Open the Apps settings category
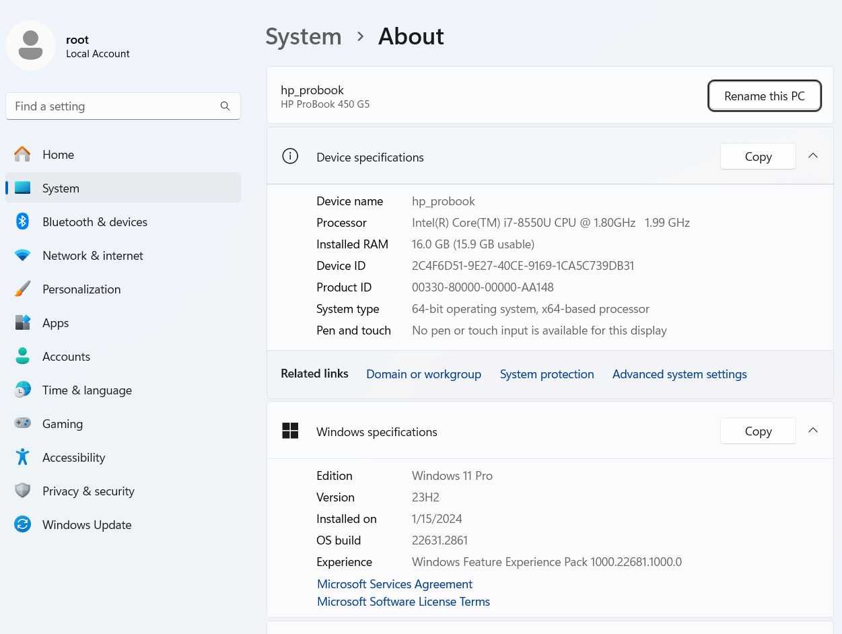The width and height of the screenshot is (842, 634). coord(123,322)
